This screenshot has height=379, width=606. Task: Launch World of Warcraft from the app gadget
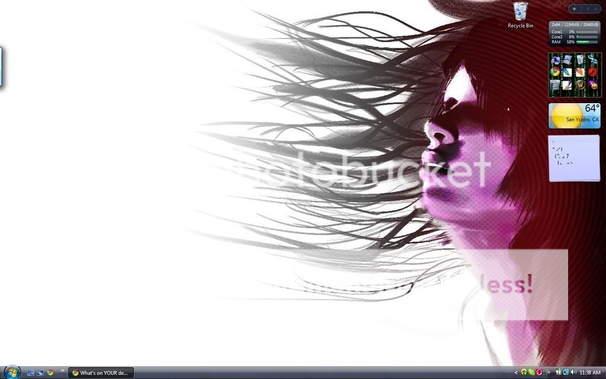click(x=581, y=84)
